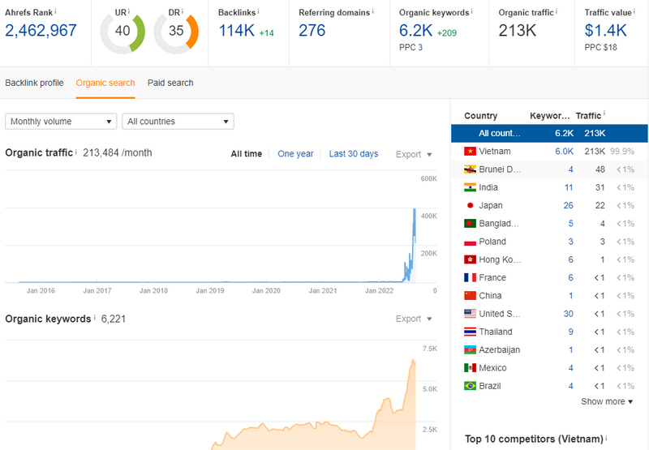Expand the Export menu for Organic traffic
649x450 pixels.
414,154
